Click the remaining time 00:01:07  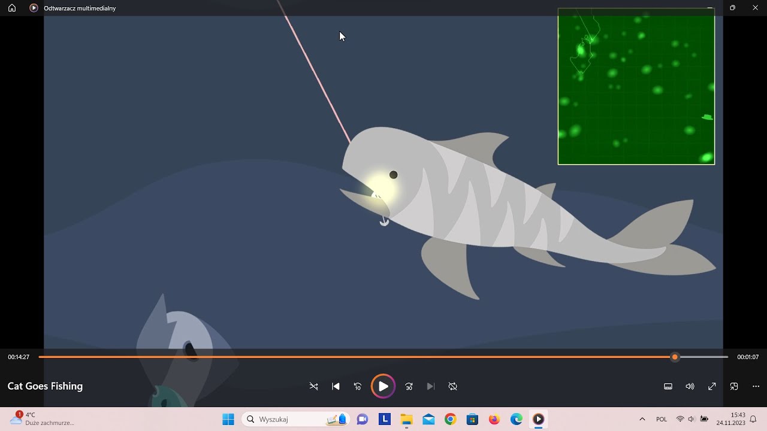point(748,357)
